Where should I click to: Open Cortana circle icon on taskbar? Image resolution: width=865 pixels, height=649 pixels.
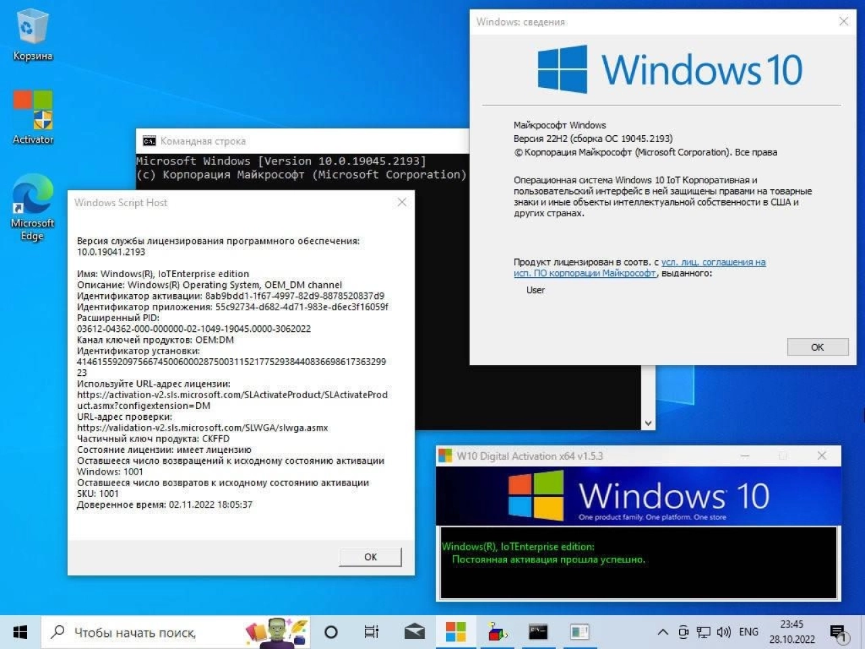[331, 632]
